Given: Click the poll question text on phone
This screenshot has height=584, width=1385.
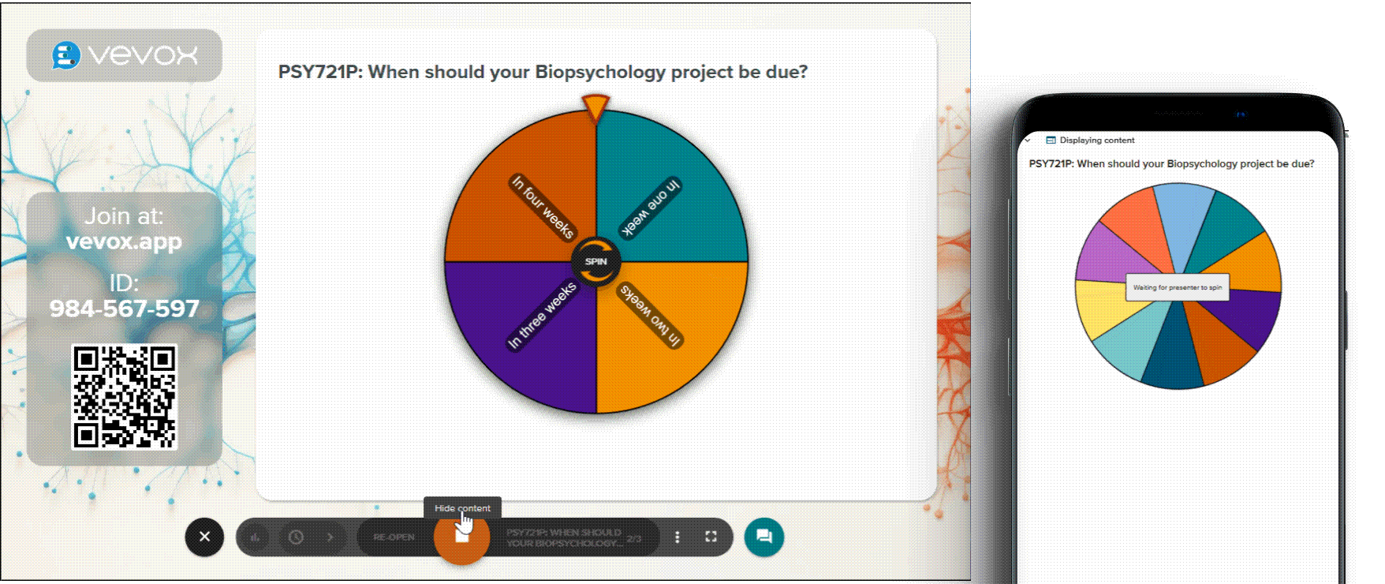Looking at the screenshot, I should pyautogui.click(x=1171, y=164).
